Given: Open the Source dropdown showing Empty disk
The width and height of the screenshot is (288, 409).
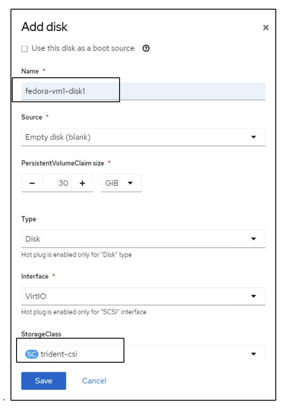Looking at the screenshot, I should point(143,137).
